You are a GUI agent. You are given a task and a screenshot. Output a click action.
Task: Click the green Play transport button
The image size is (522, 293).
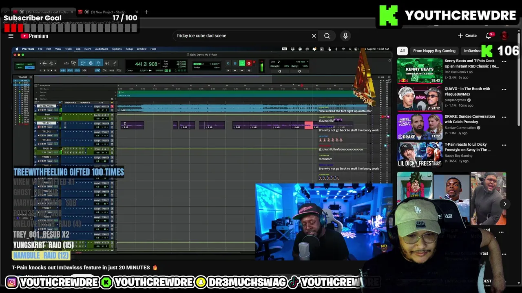coord(242,63)
